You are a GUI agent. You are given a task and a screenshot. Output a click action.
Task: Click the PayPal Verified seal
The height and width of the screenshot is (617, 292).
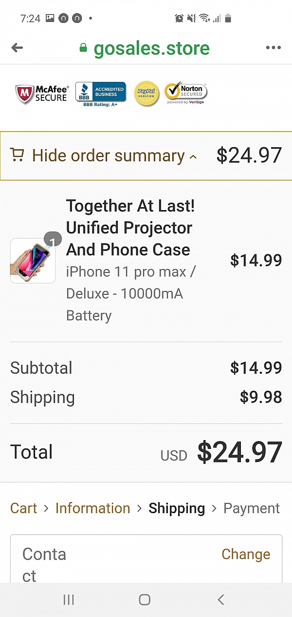pos(146,93)
